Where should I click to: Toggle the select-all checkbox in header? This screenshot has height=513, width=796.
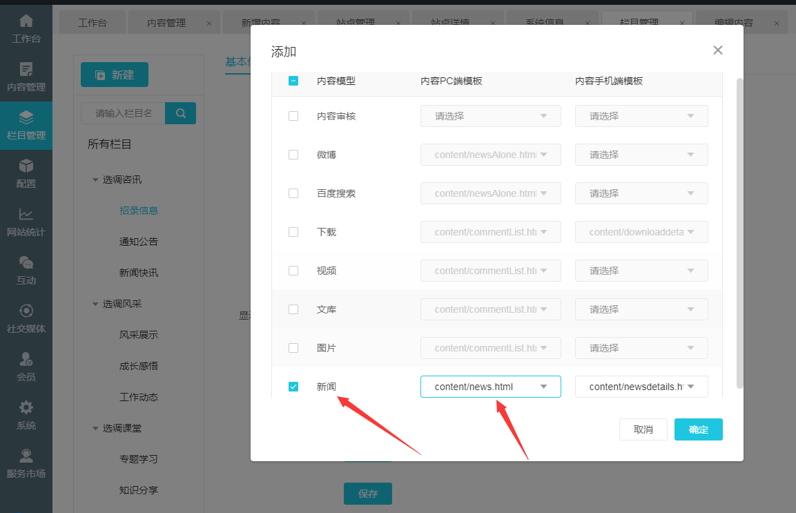(x=293, y=81)
